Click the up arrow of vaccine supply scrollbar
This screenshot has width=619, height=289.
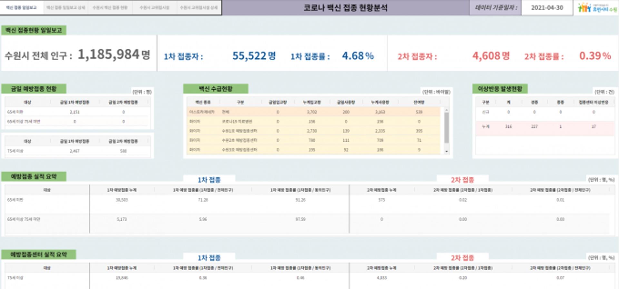tap(447, 110)
